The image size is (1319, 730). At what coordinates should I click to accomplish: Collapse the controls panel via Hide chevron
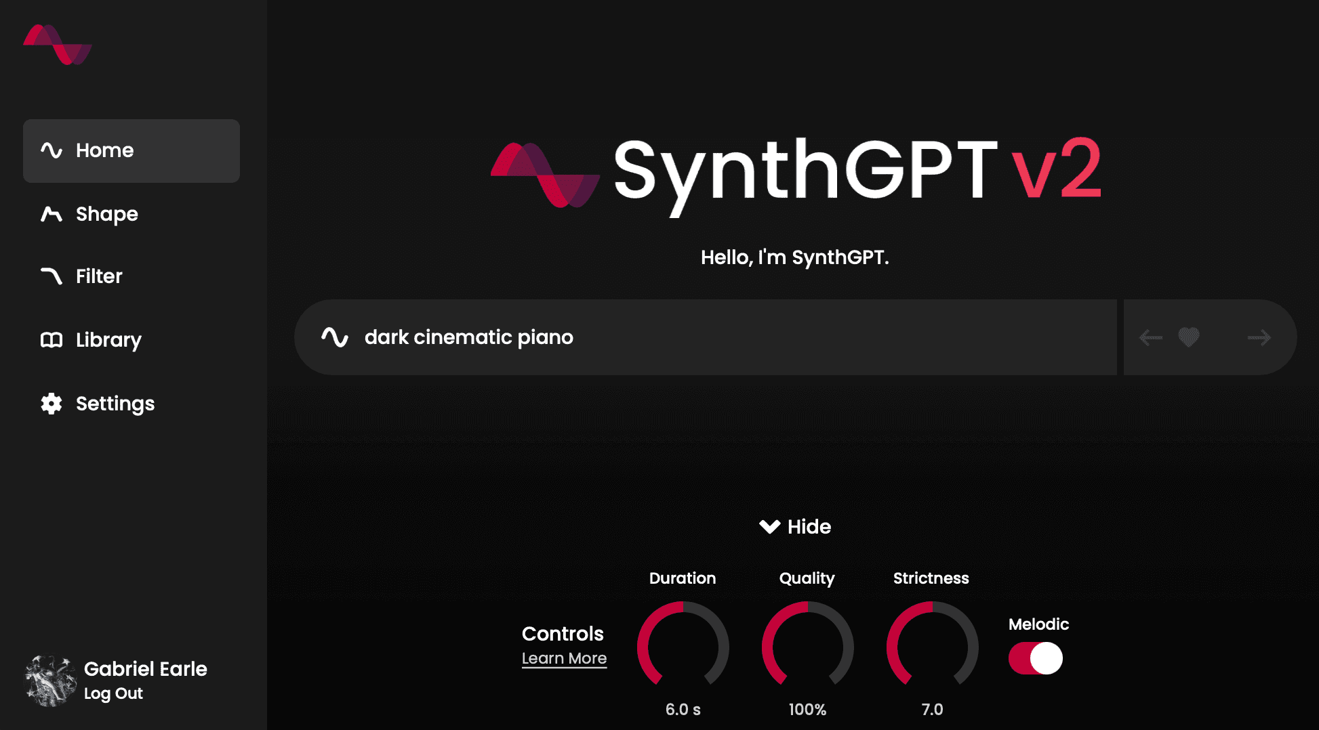pyautogui.click(x=769, y=527)
